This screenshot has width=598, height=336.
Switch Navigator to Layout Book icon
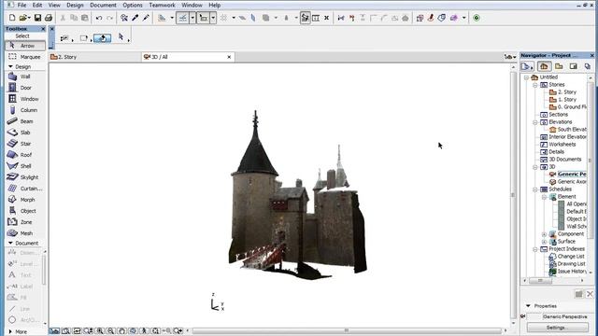click(x=573, y=66)
